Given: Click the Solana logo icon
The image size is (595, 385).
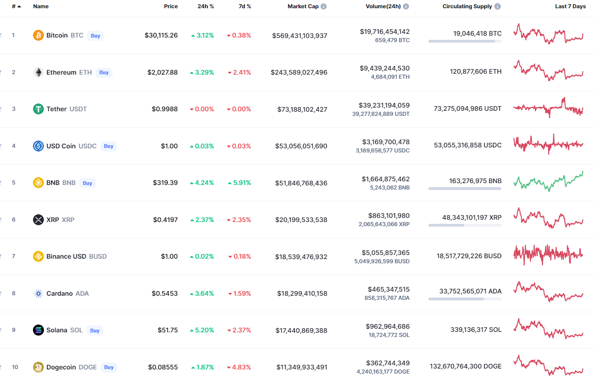Looking at the screenshot, I should pos(38,330).
